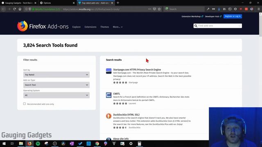Click the DuckDuckGo add-on icon

(108, 116)
